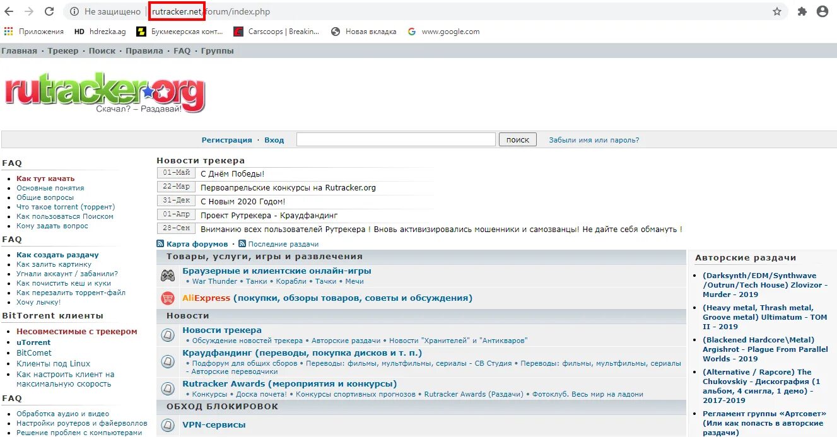
Task: Click inside the forum search input field
Action: pyautogui.click(x=396, y=139)
